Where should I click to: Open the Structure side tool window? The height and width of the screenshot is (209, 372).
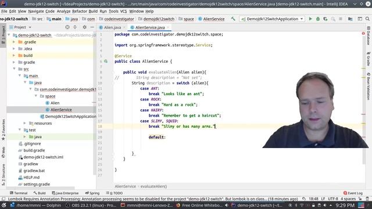(3, 175)
